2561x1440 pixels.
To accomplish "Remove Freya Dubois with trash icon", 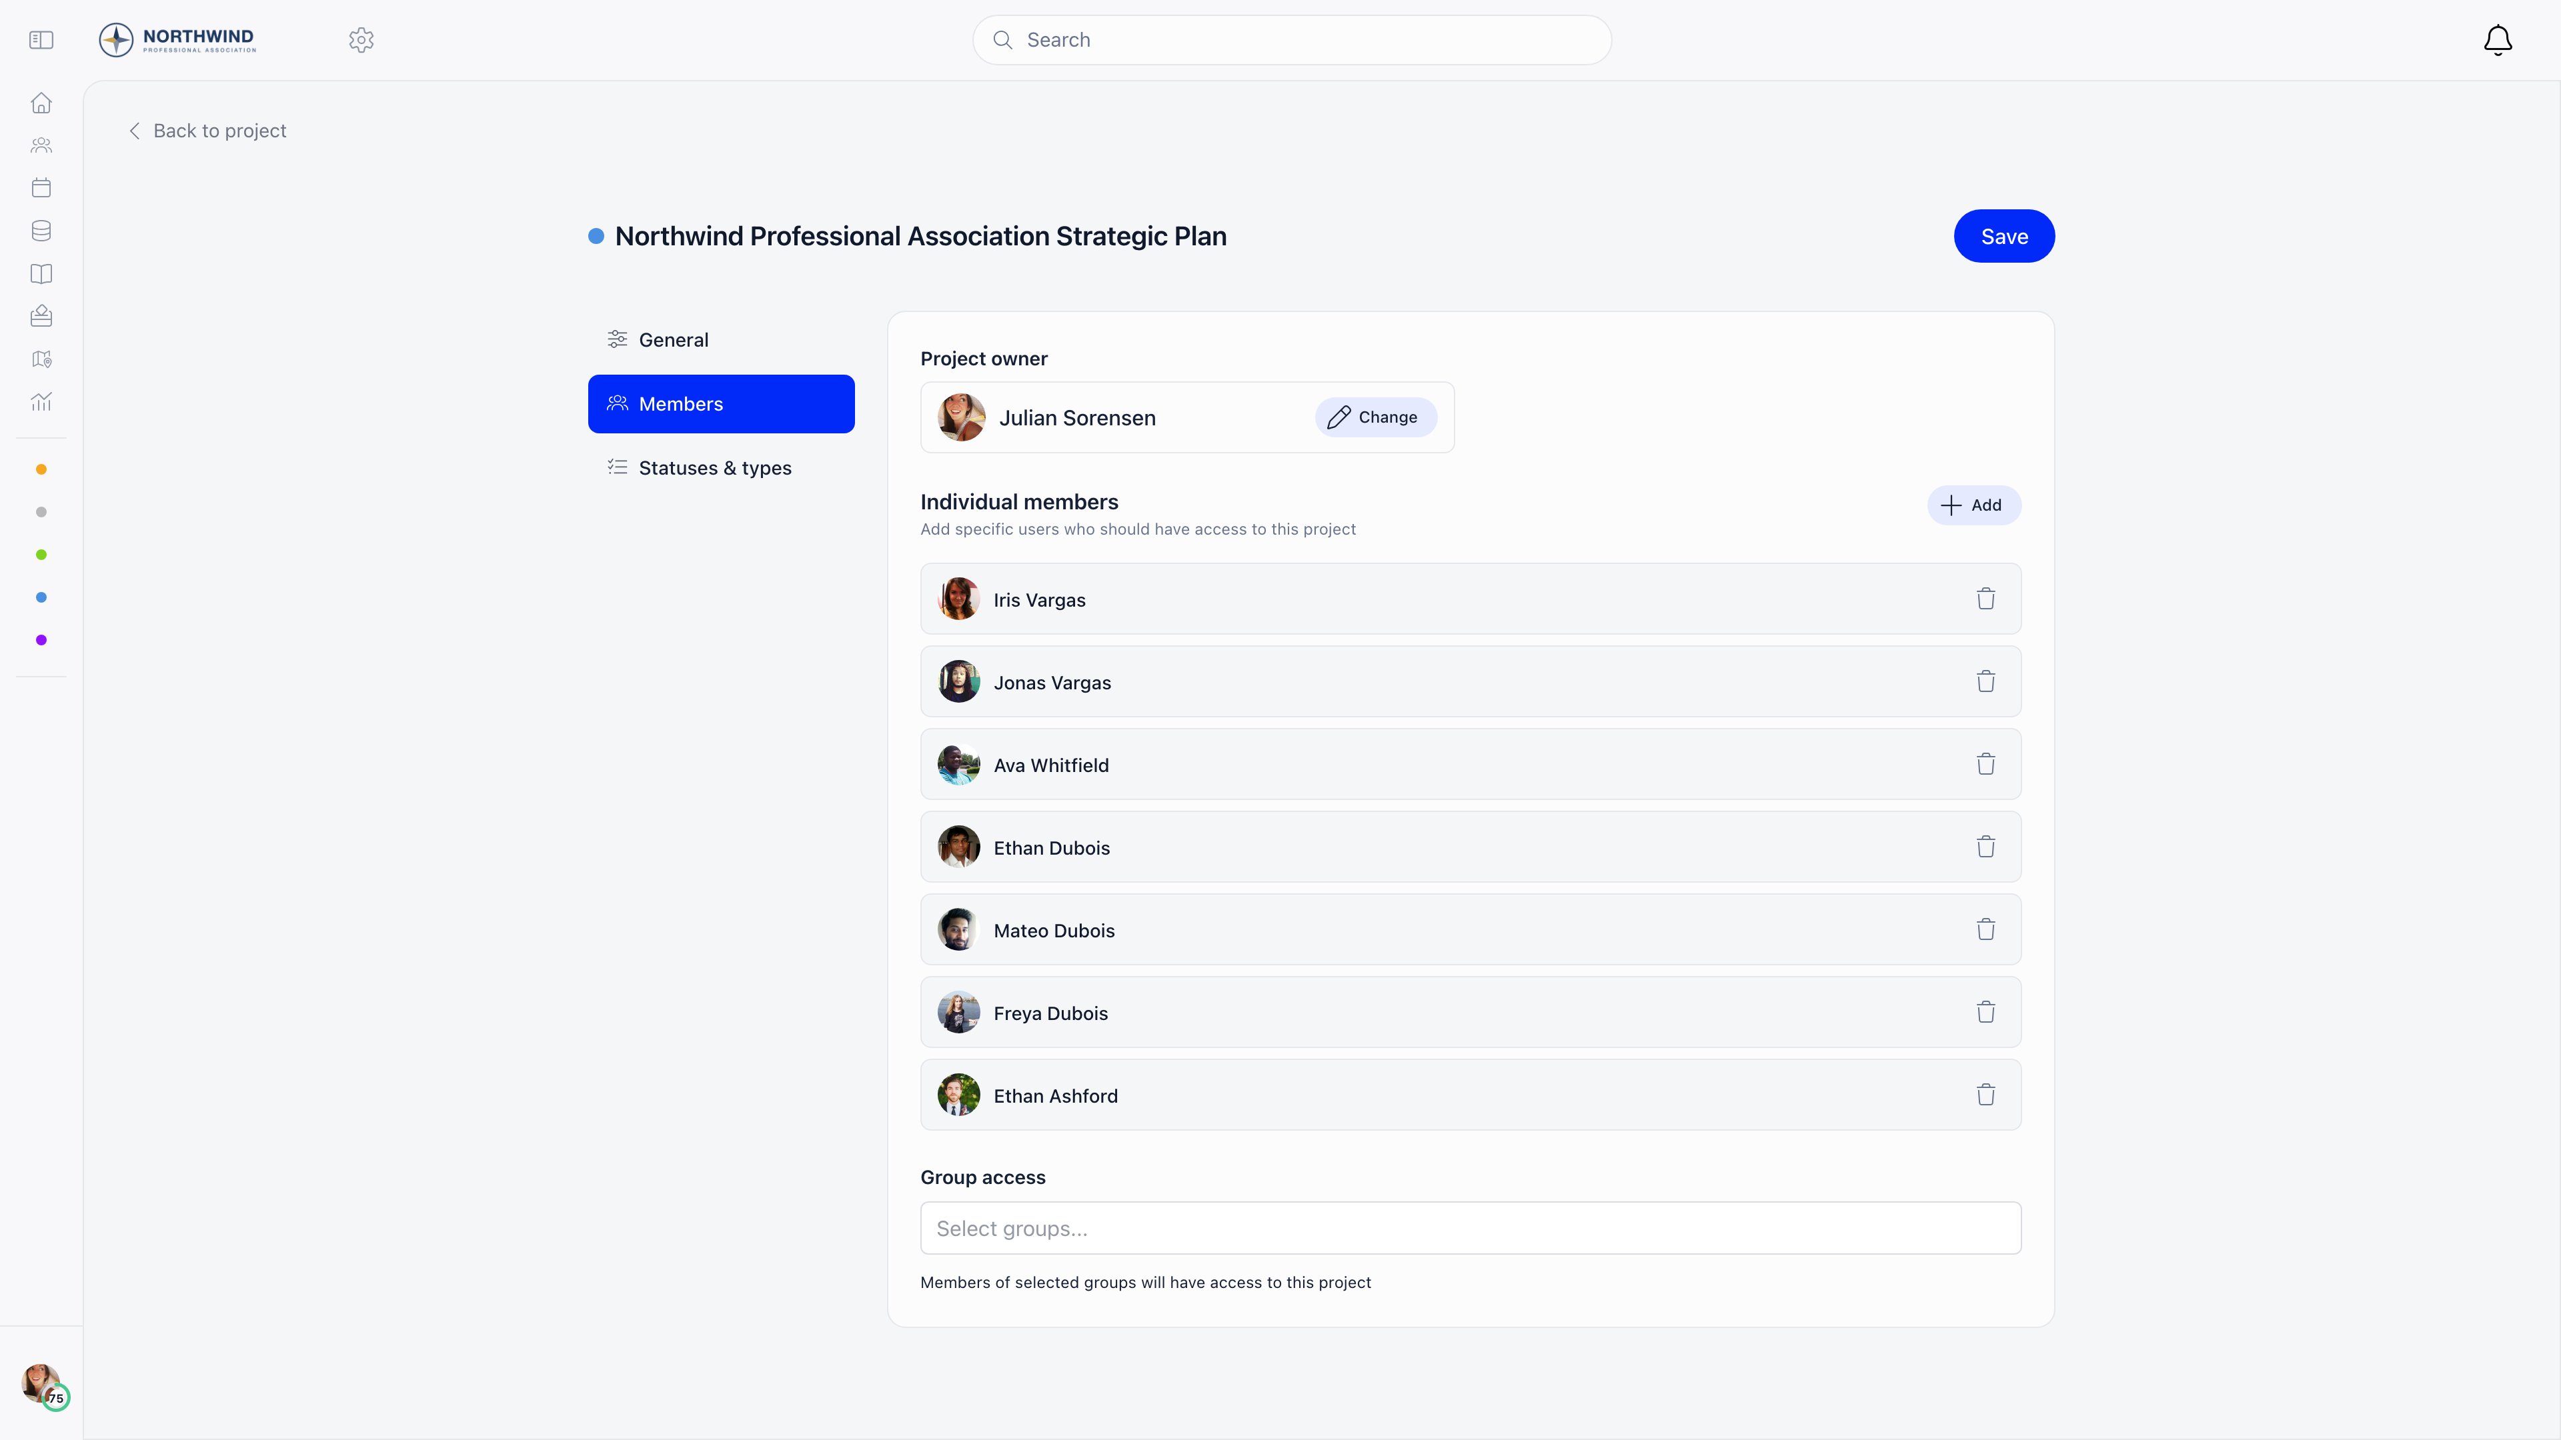I will (x=1985, y=1011).
